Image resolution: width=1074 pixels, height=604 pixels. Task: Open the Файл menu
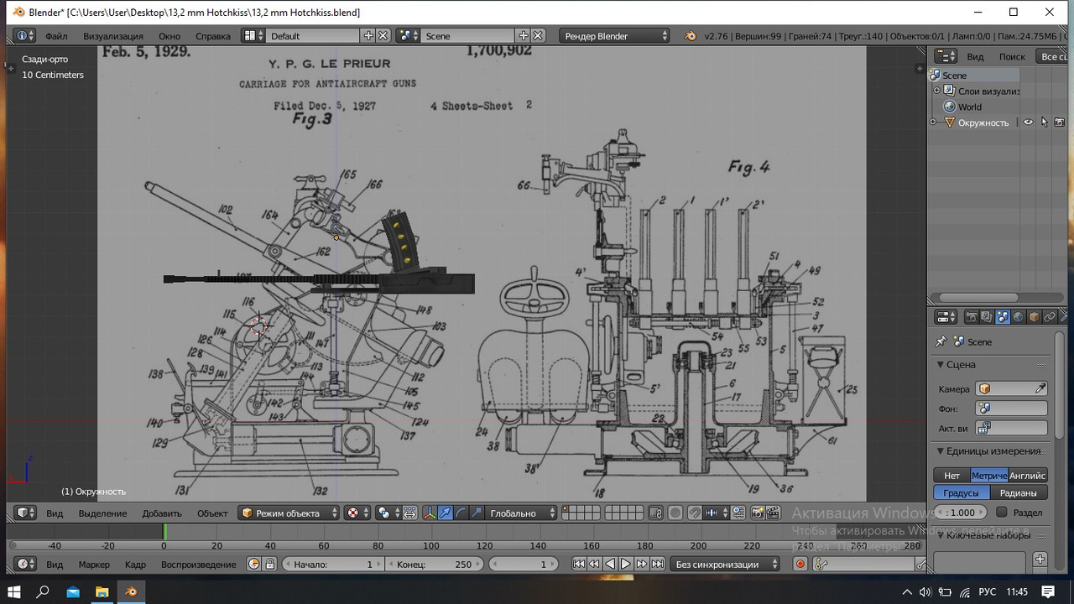[56, 36]
